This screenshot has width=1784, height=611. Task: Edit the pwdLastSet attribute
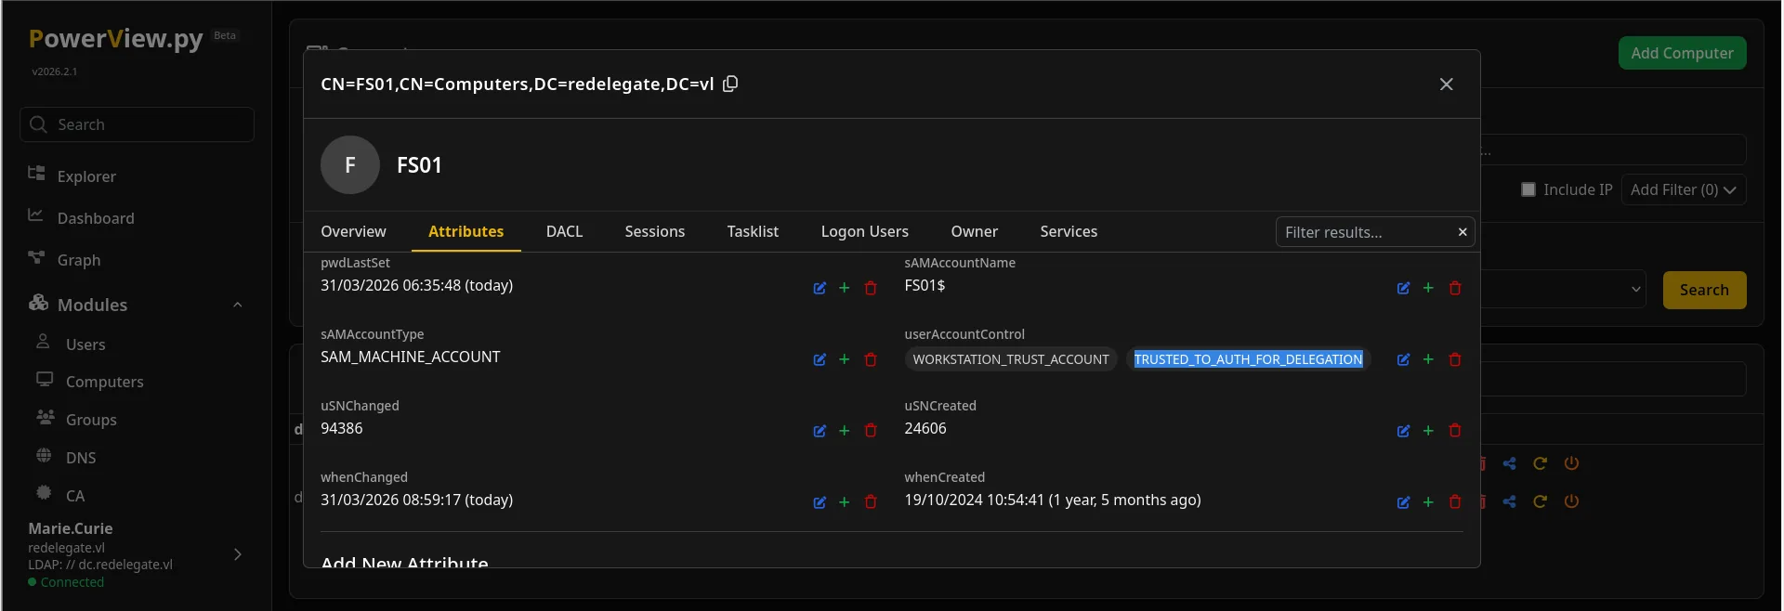[x=820, y=288]
